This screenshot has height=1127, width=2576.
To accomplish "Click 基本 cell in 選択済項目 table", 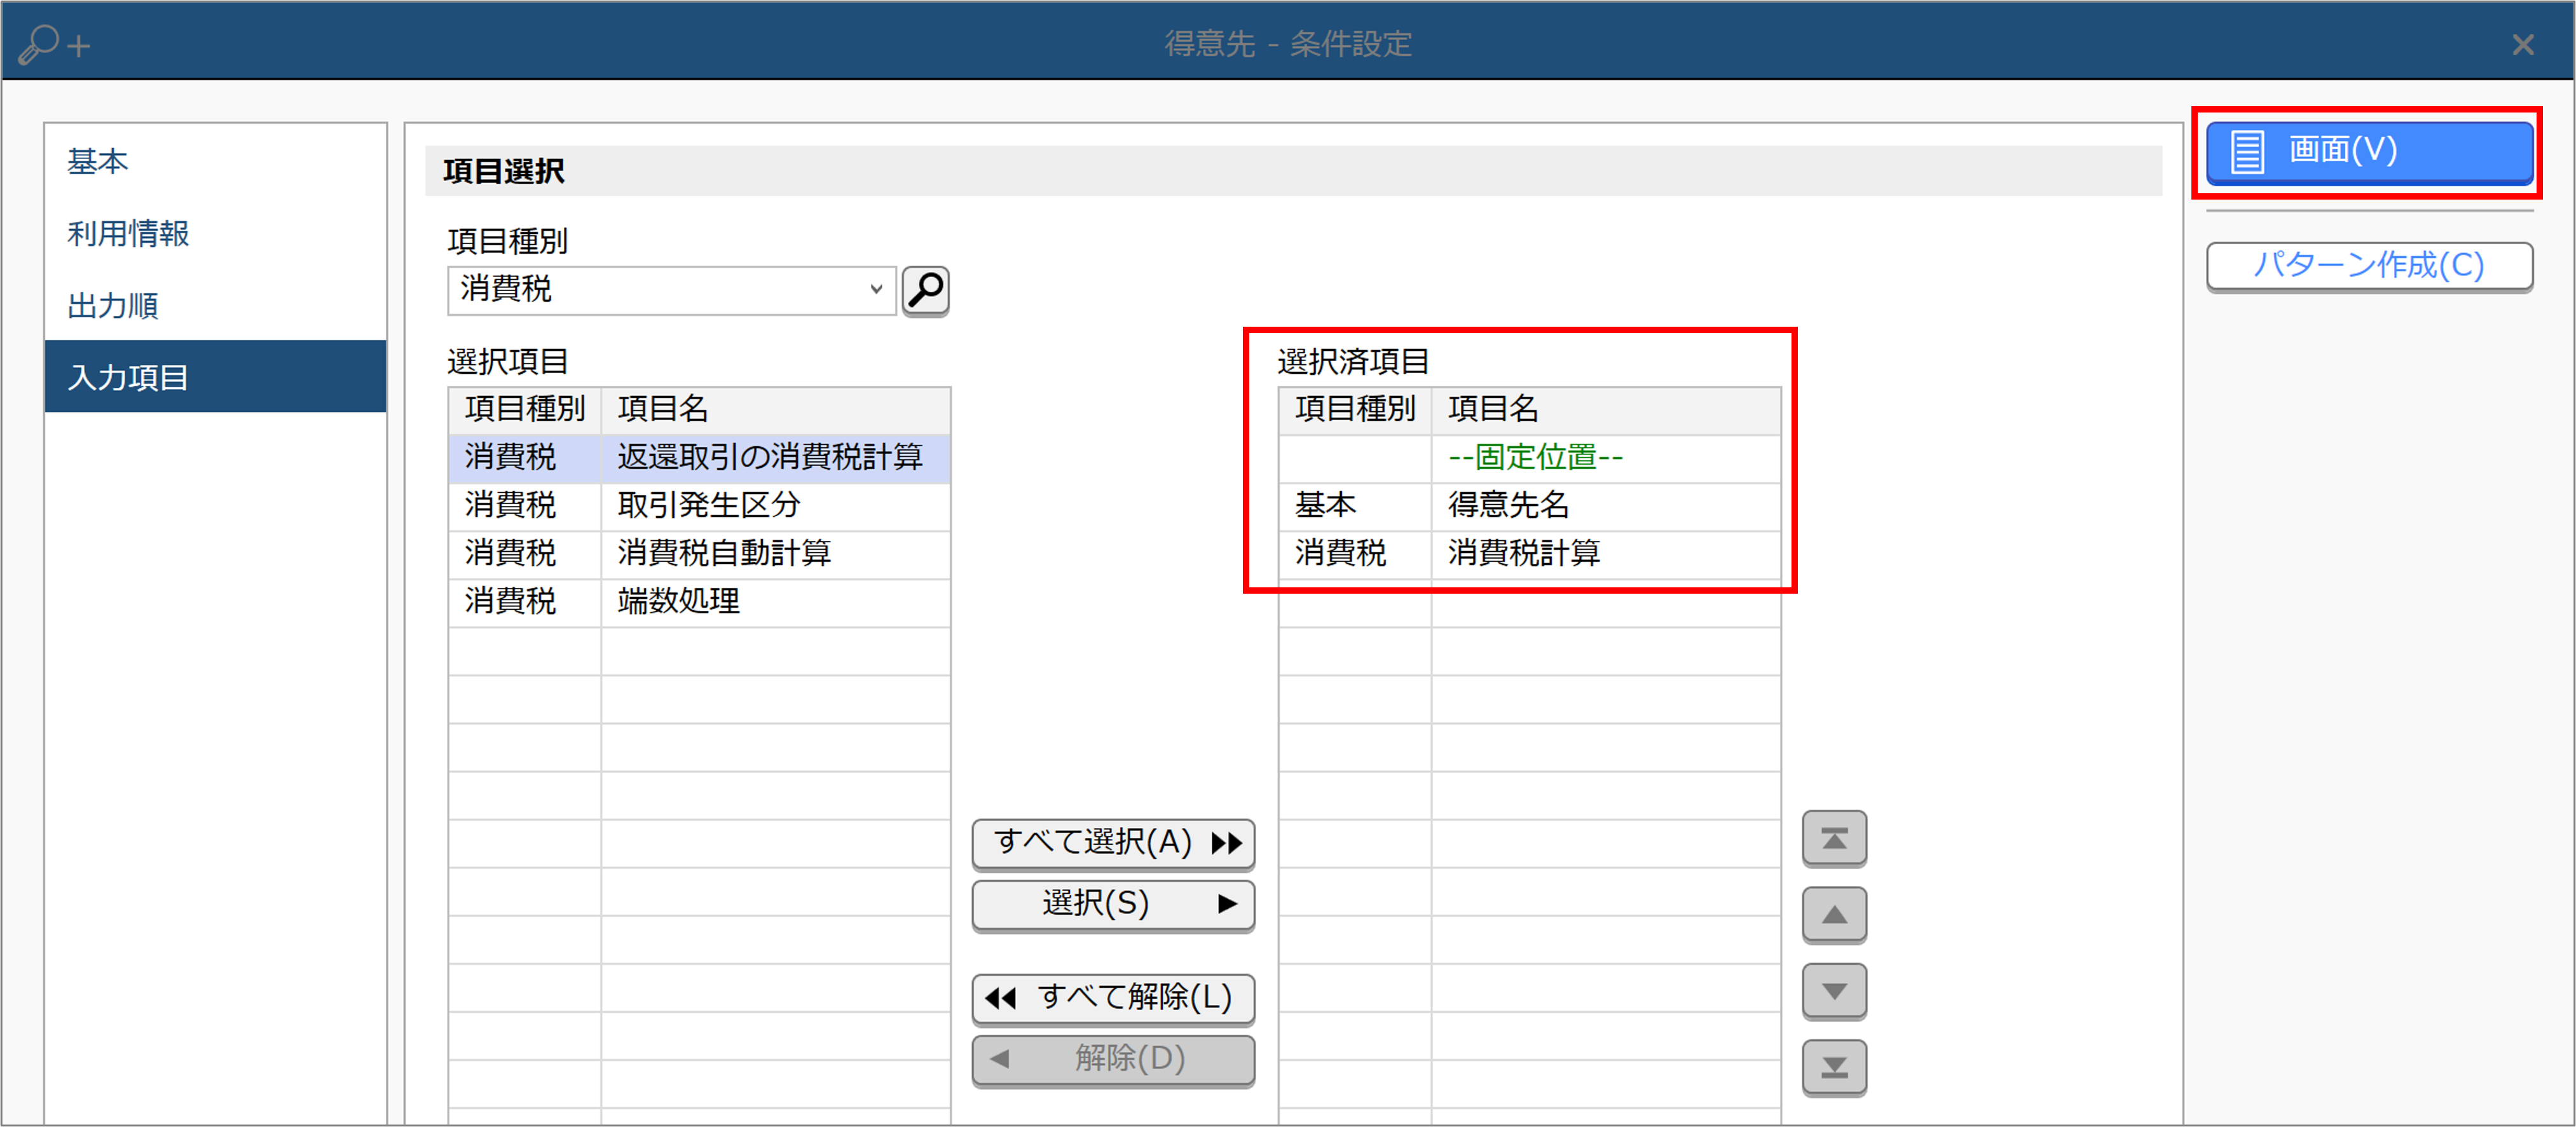I will (1355, 506).
